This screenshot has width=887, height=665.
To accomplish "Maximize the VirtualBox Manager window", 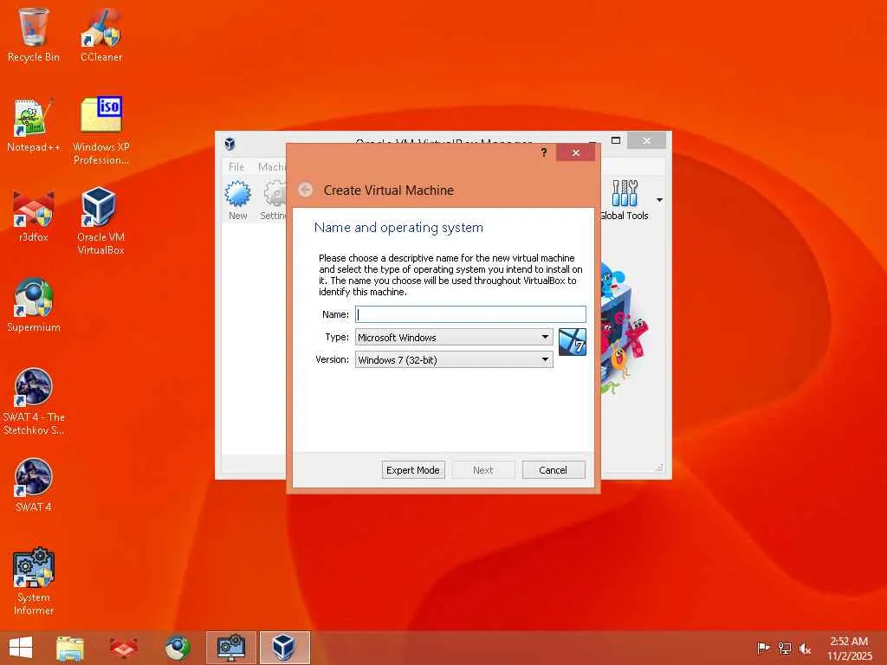I will (616, 140).
